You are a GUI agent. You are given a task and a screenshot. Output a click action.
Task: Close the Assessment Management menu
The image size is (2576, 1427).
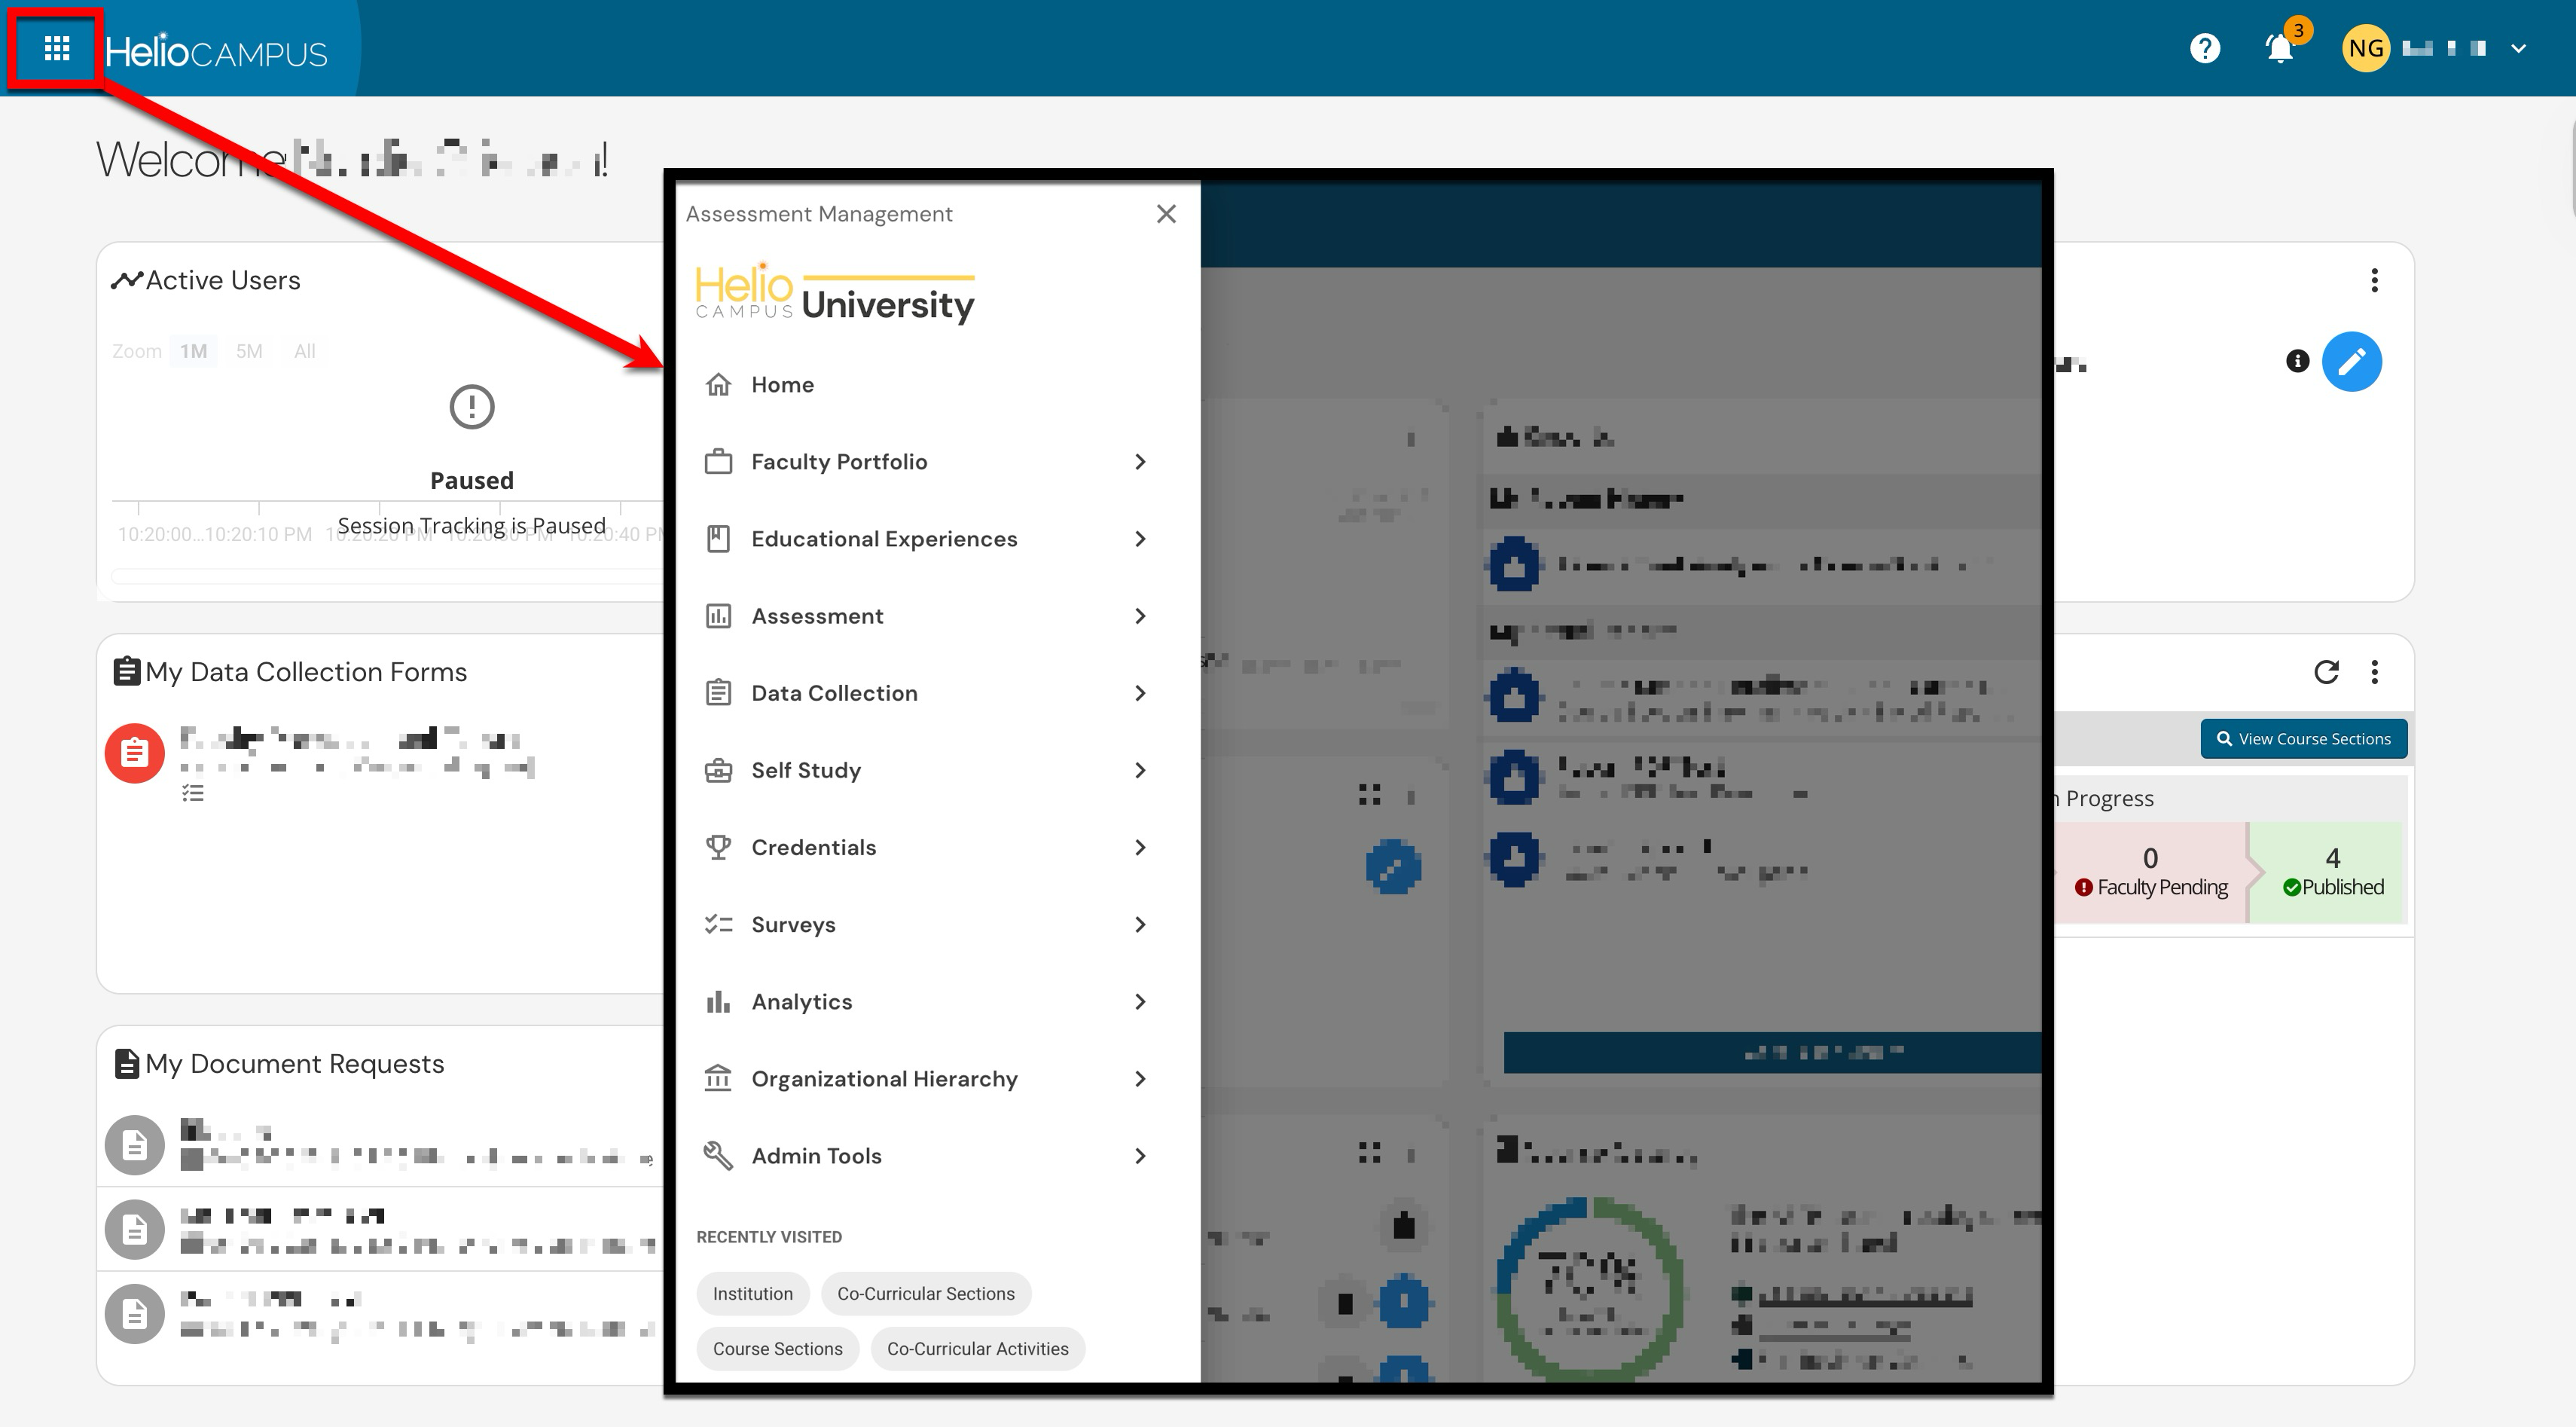(x=1165, y=214)
